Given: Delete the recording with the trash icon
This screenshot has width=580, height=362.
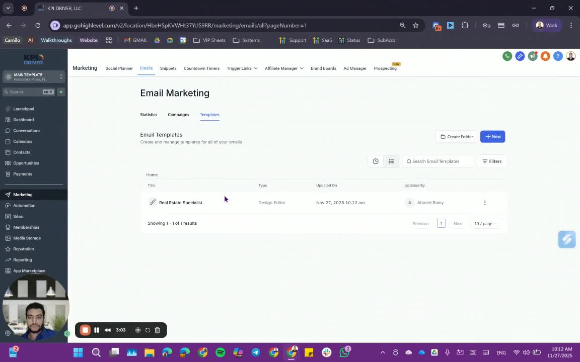Looking at the screenshot, I should tap(157, 330).
